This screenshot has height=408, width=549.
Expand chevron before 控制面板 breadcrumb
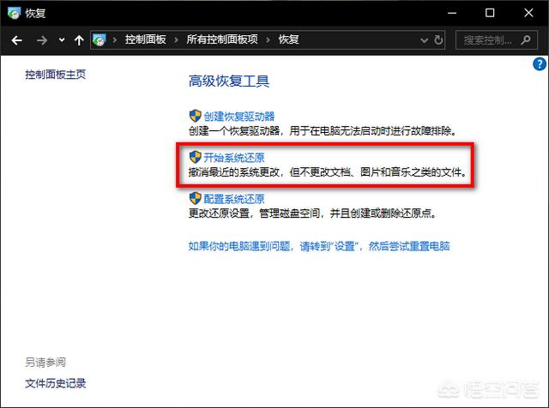pos(114,40)
